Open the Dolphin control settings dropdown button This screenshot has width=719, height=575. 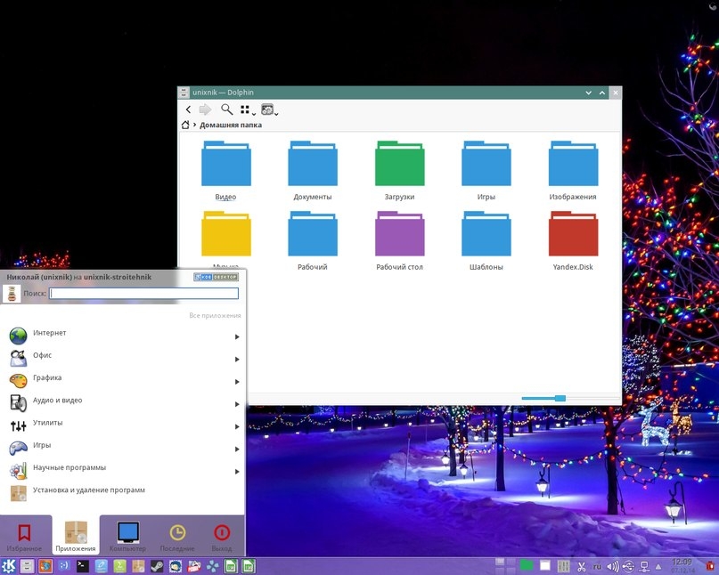tap(268, 109)
